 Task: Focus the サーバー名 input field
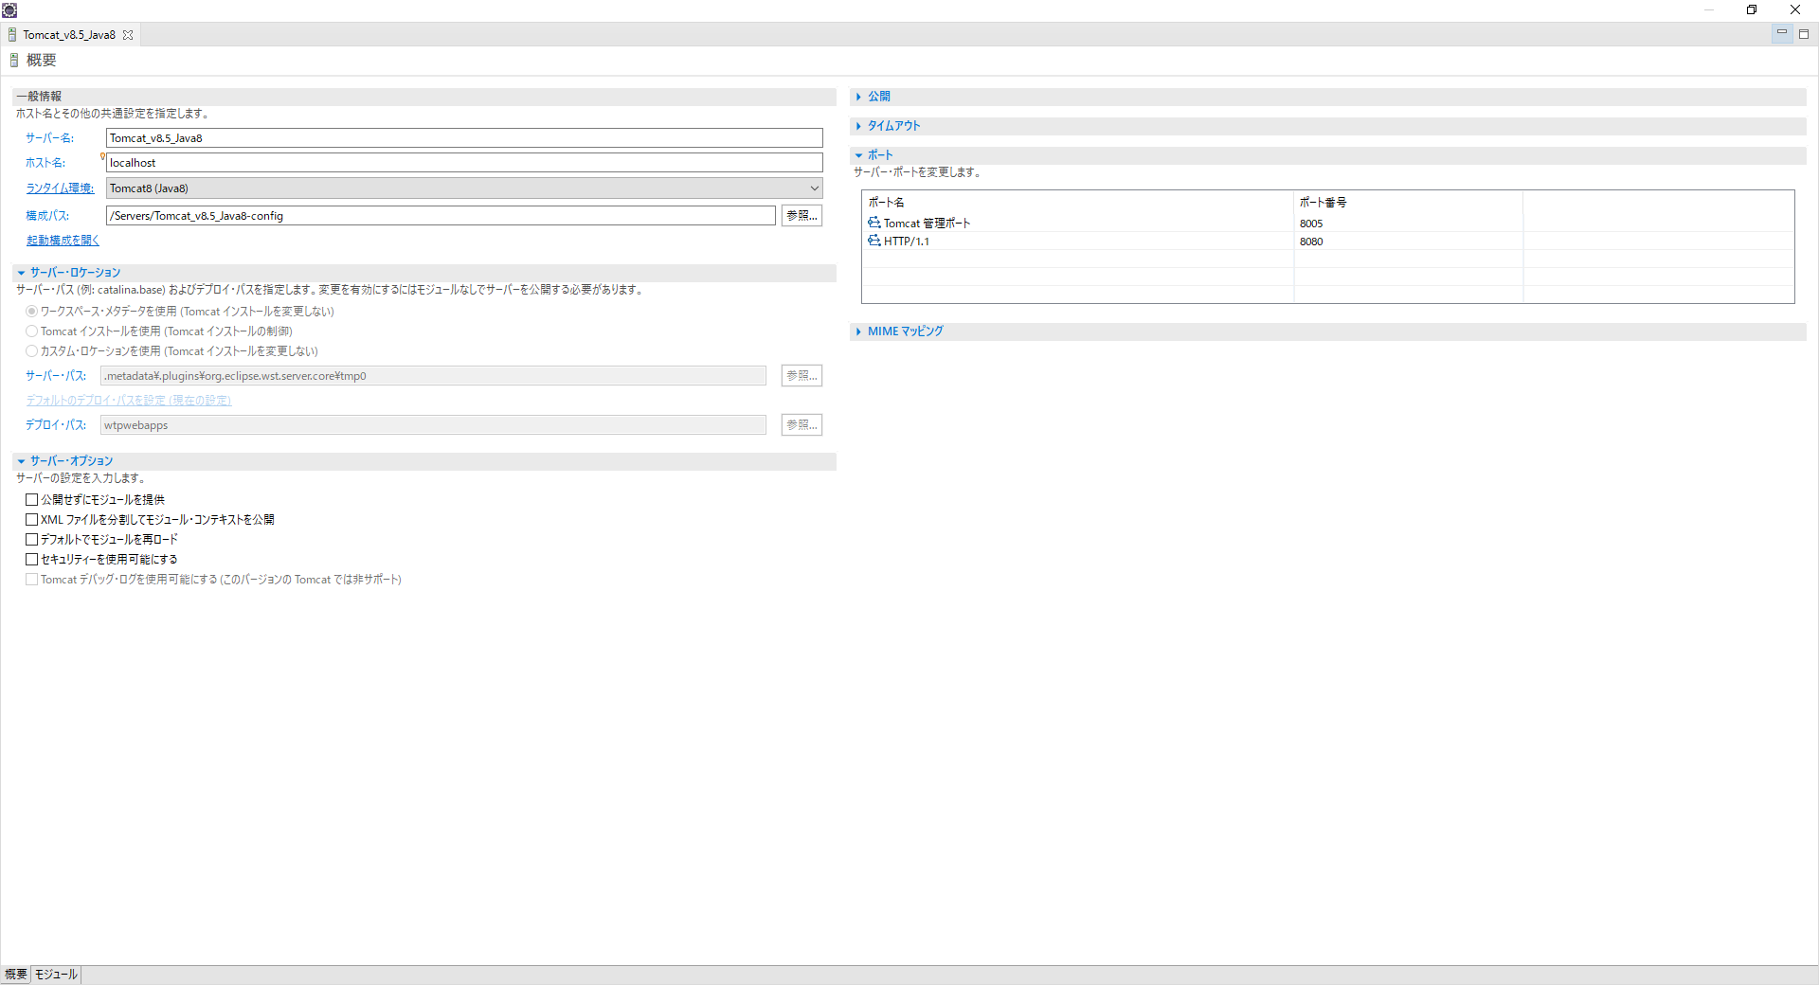464,138
